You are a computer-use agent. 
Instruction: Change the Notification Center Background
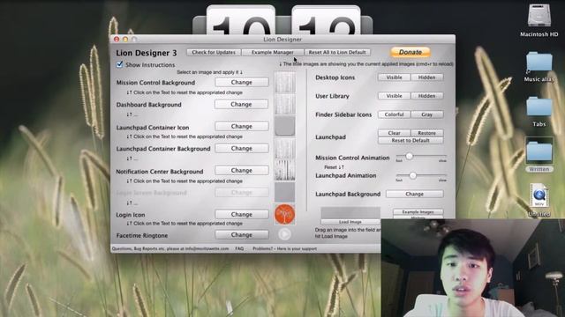241,170
